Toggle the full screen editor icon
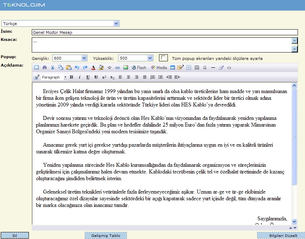 [36, 67]
